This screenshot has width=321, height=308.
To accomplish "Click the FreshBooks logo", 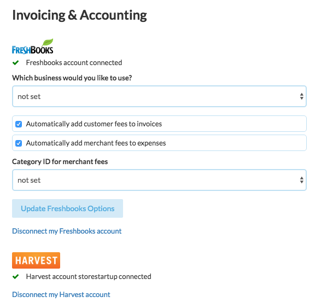I will point(33,47).
